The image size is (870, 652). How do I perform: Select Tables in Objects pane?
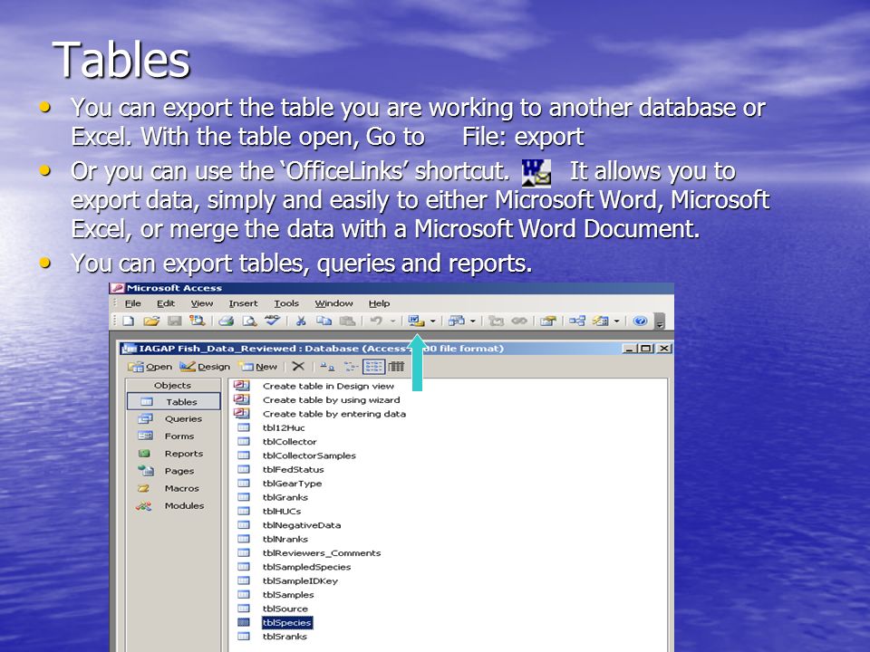[x=174, y=401]
